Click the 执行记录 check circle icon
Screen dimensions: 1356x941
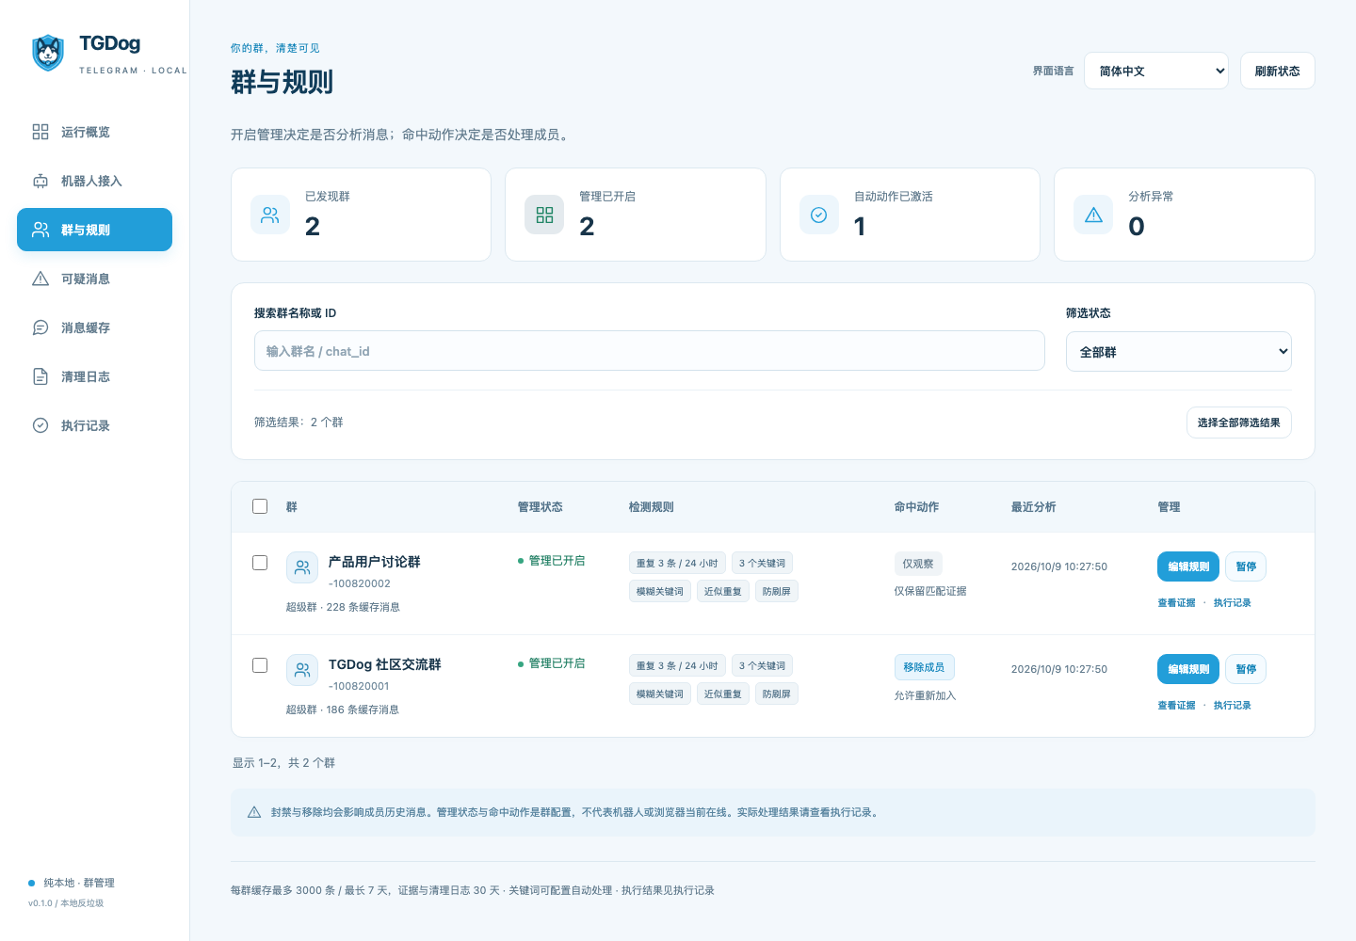coord(40,425)
